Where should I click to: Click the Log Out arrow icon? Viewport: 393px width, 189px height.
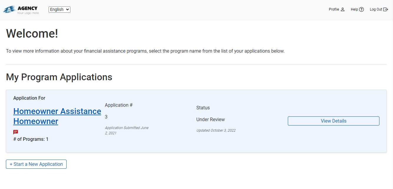(386, 9)
